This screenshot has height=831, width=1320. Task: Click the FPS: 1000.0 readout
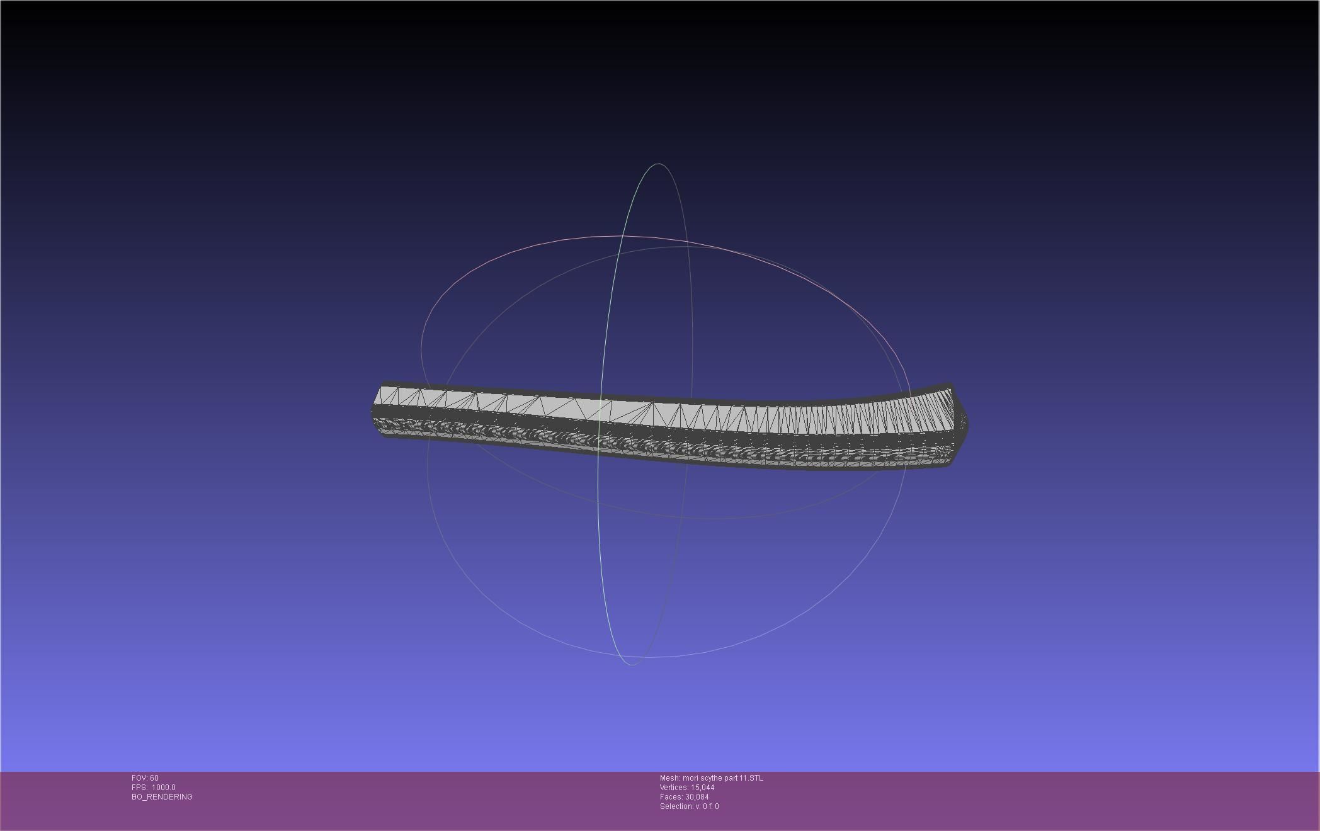(154, 788)
